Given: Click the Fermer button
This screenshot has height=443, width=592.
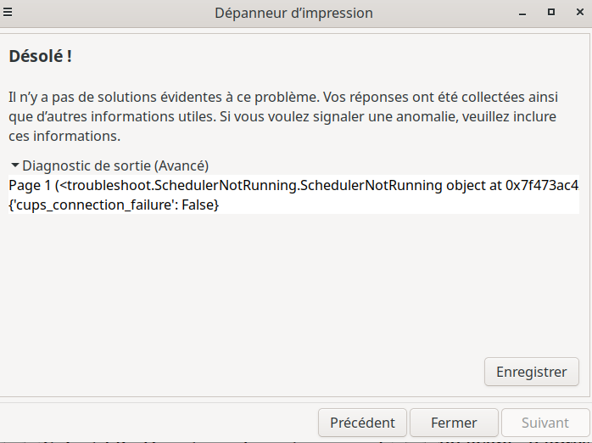Looking at the screenshot, I should coord(454,423).
